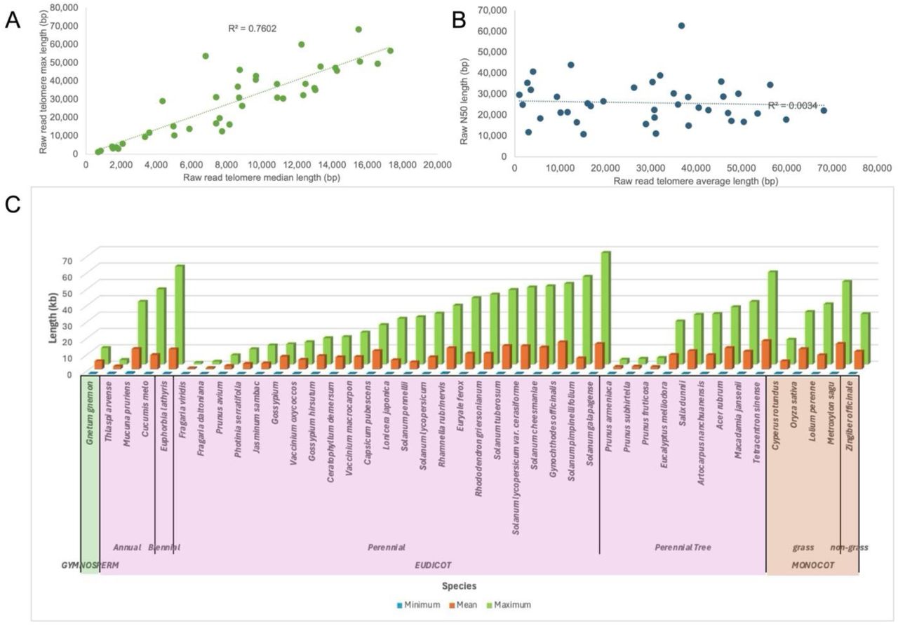898x626 pixels.
Task: Click the 'Perennial Tree' category label
Action: [683, 547]
